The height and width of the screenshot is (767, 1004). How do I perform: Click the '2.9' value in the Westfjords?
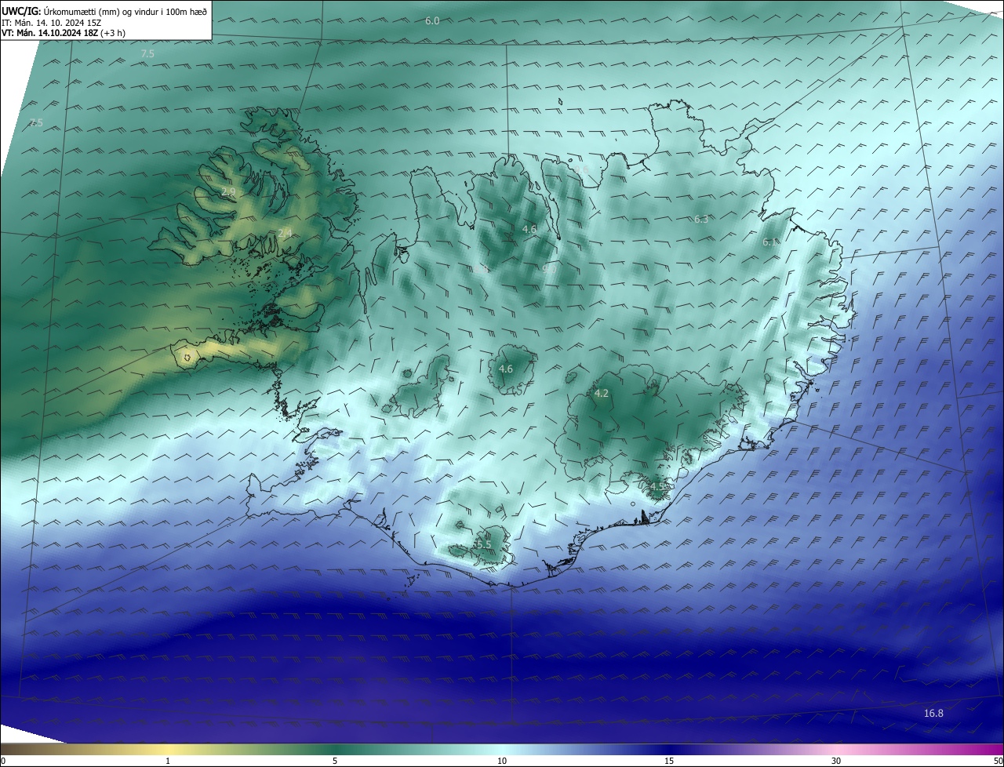[228, 191]
